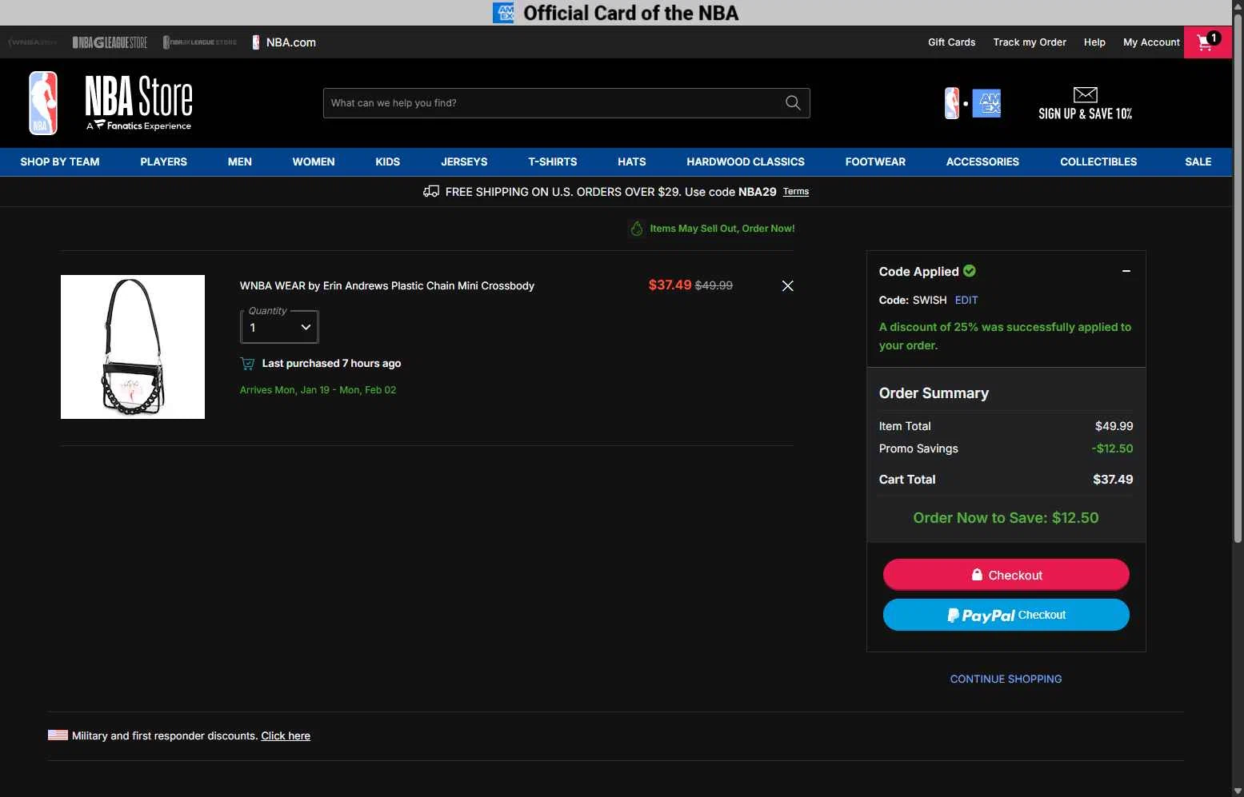This screenshot has width=1244, height=797.
Task: Open the Men menu
Action: coord(240,161)
